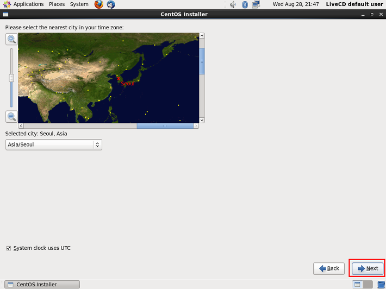
Task: Click the date and time clock applet
Action: [296, 4]
